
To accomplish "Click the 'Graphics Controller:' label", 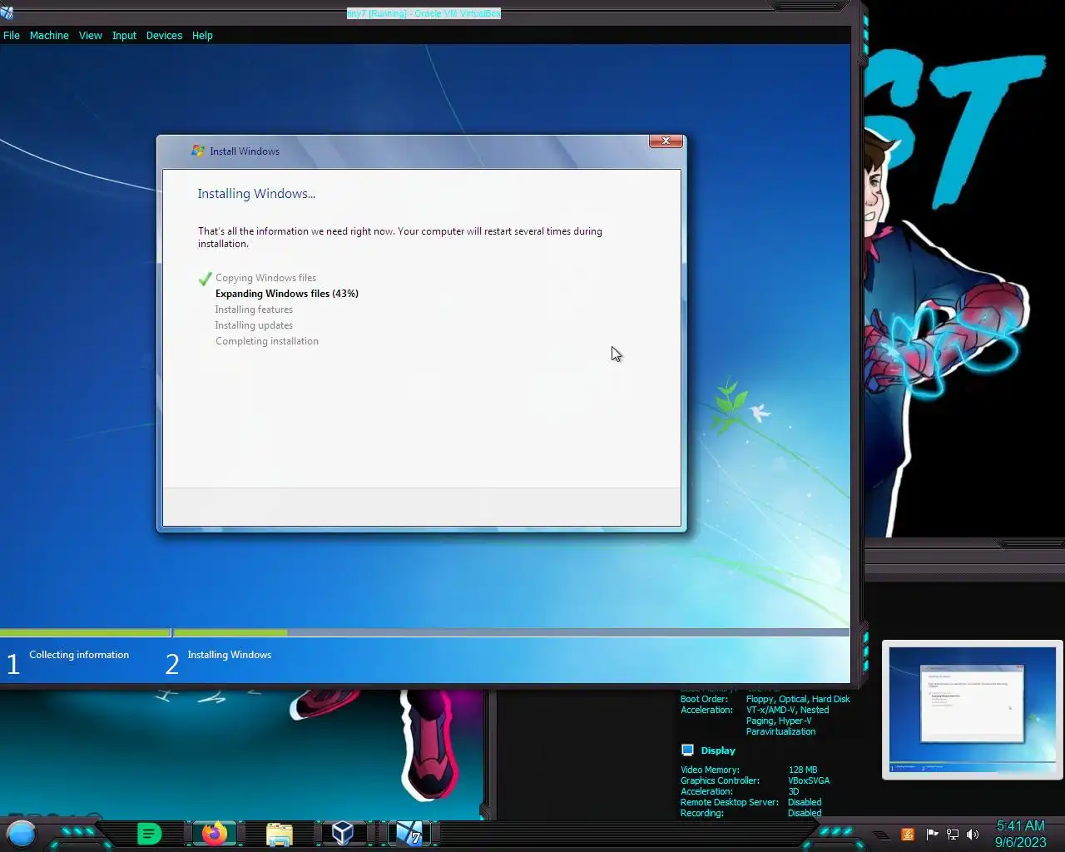I will click(x=720, y=780).
